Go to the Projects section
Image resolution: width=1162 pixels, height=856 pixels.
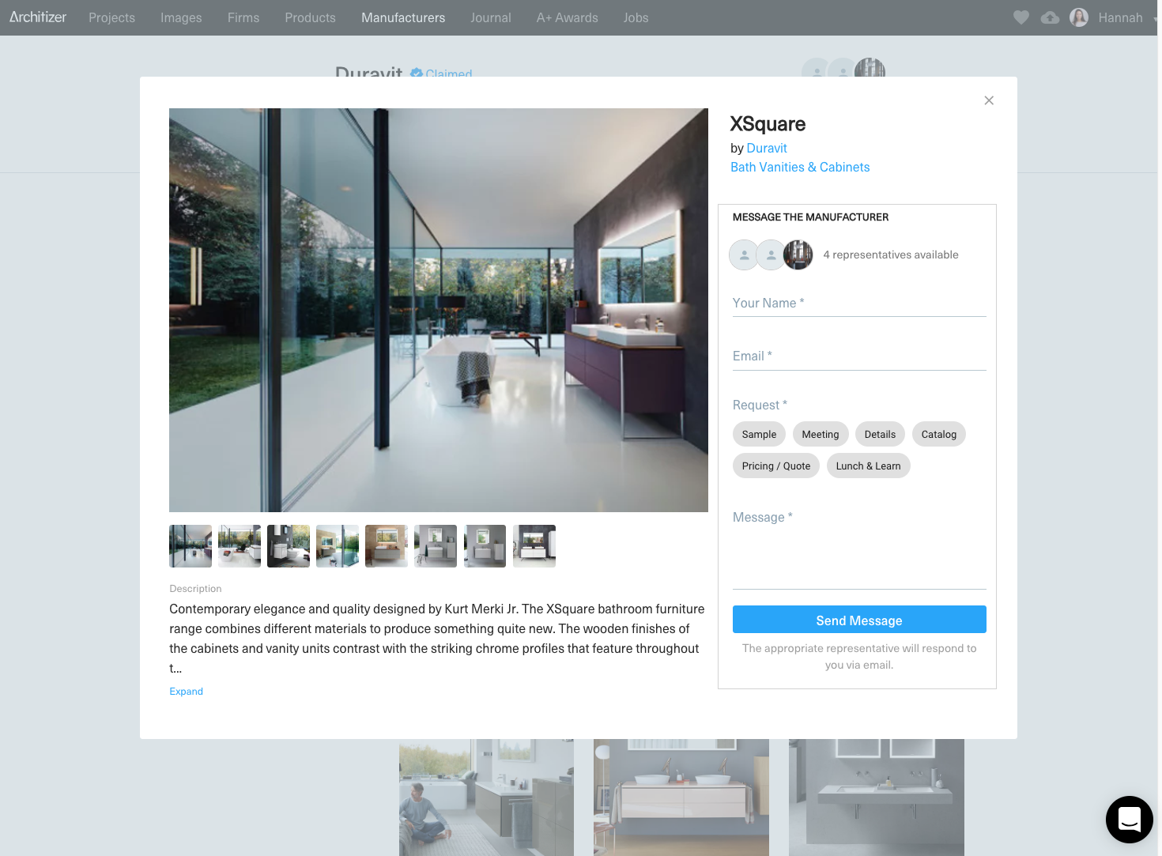[x=111, y=17]
